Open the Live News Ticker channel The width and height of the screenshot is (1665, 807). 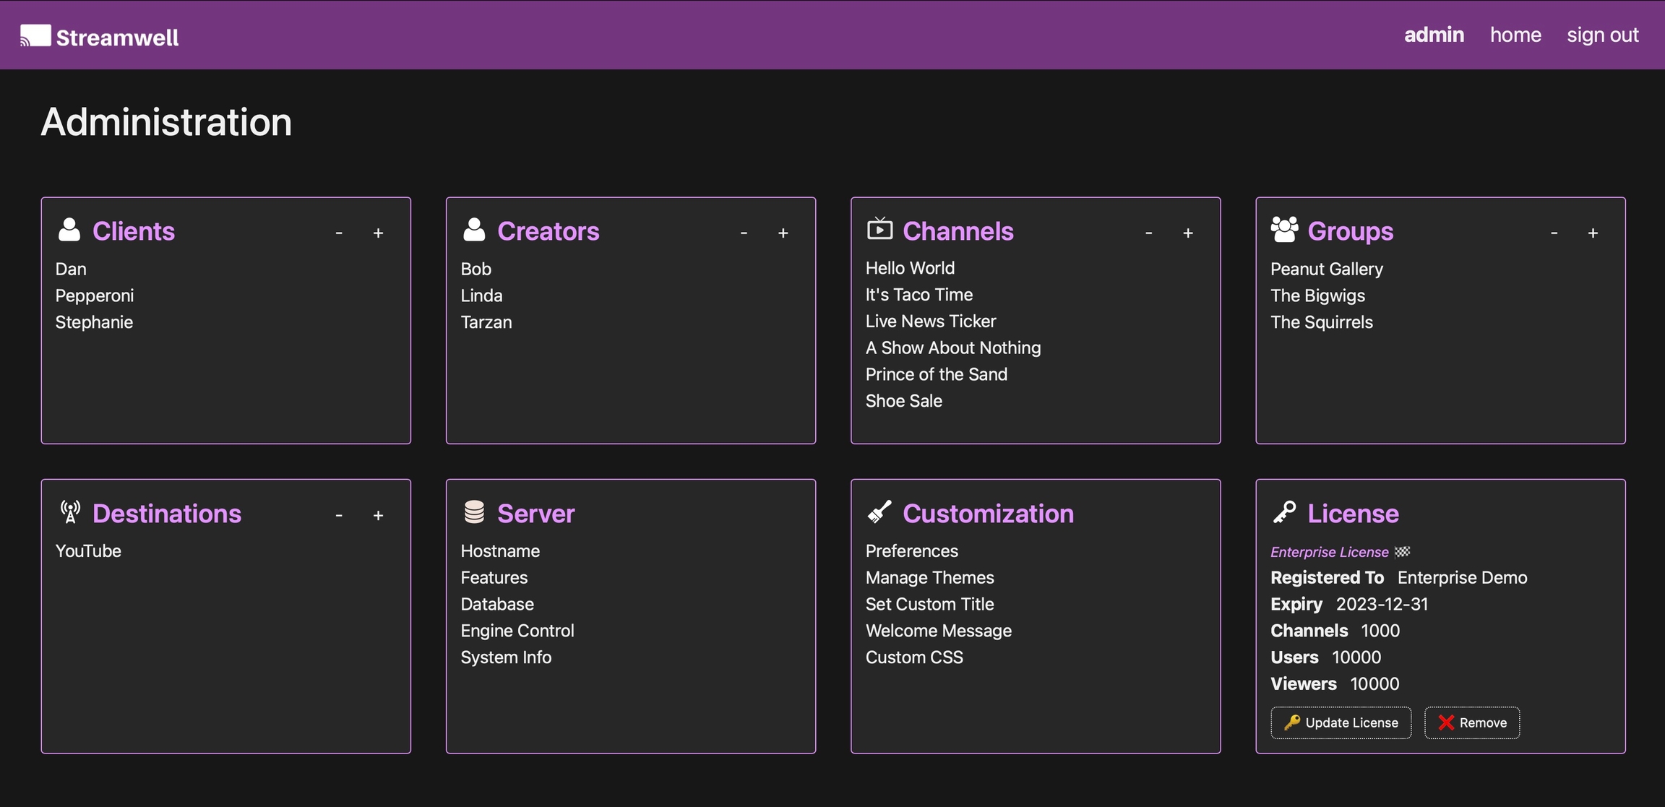click(x=931, y=321)
